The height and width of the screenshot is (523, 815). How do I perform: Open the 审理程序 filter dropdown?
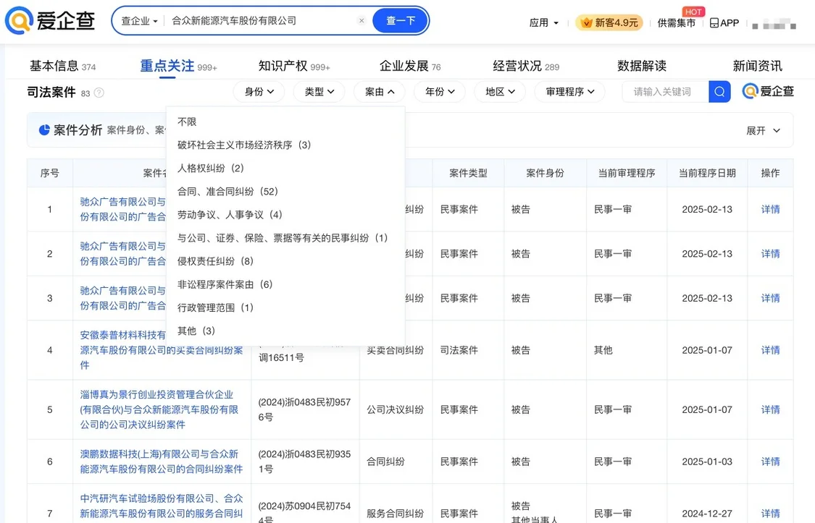click(569, 92)
